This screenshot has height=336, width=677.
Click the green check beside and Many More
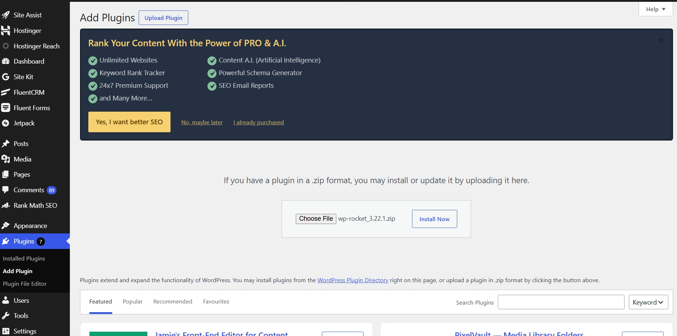click(93, 99)
